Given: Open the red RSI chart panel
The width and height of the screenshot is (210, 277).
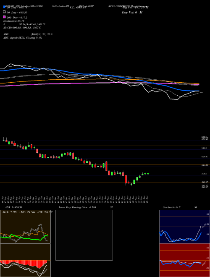Looking at the screenshot, I should click(184, 260).
